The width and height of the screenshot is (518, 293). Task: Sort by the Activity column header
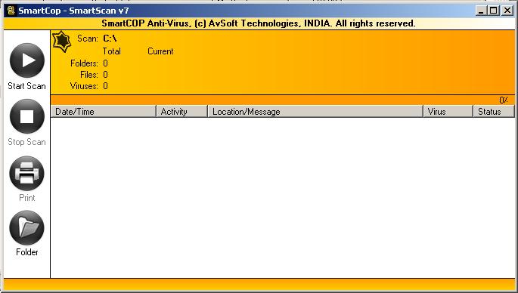181,112
